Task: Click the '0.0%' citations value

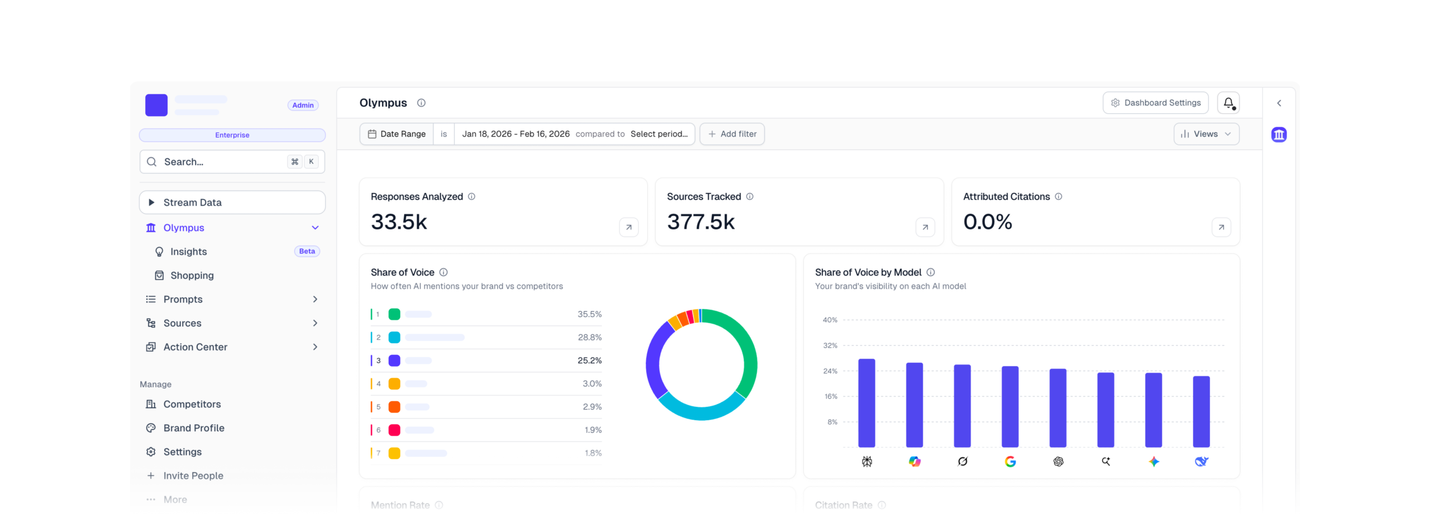Action: [987, 222]
